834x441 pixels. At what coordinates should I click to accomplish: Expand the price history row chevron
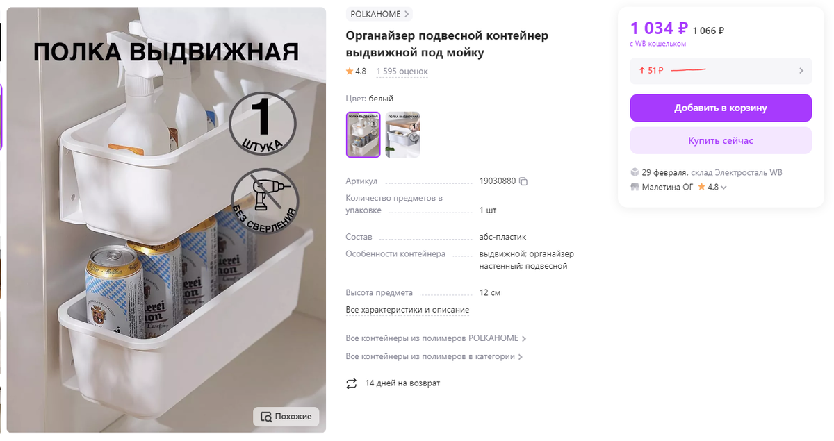801,71
